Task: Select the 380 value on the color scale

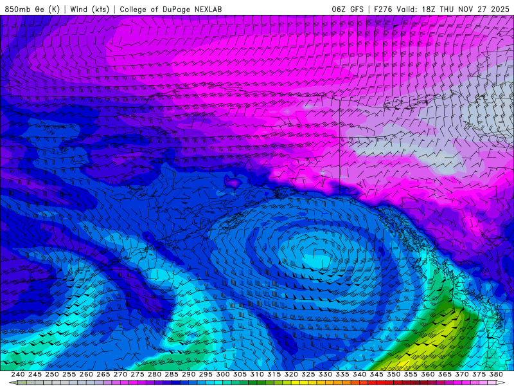Action: (496, 374)
